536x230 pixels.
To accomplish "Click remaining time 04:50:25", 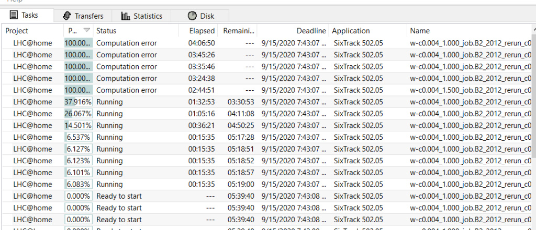I will click(x=241, y=125).
